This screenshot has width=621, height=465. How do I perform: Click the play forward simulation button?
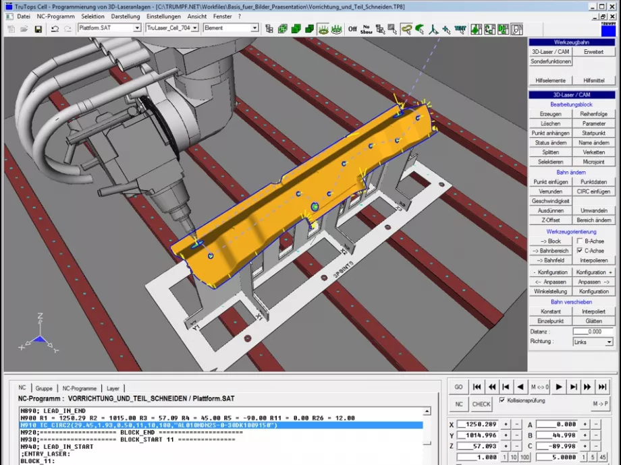point(559,387)
